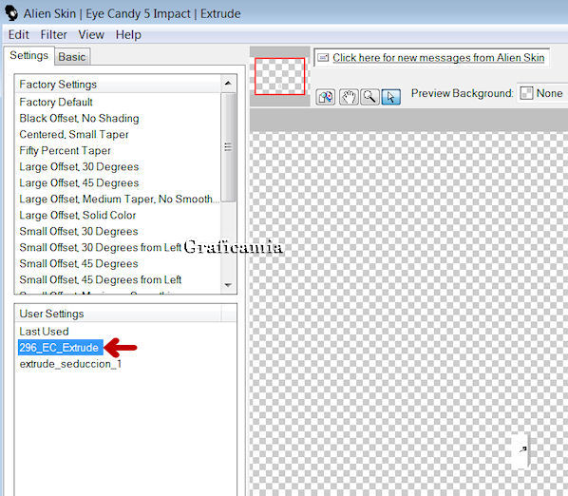This screenshot has height=496, width=568.
Task: Click the Factory Settings scrollbar thumb
Action: click(228, 147)
